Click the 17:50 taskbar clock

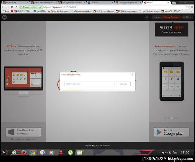pos(185,153)
